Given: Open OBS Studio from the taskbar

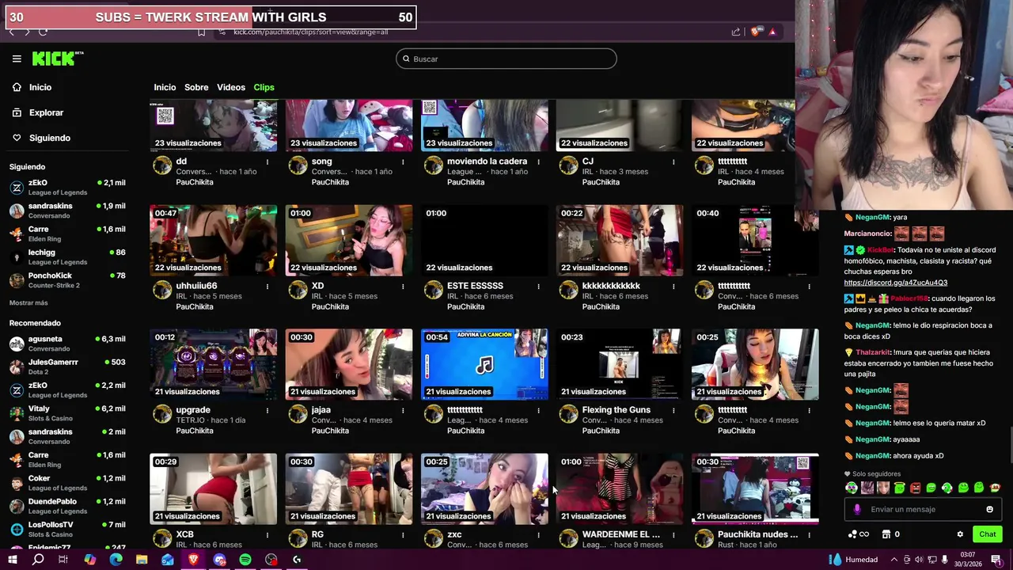Looking at the screenshot, I should click(x=271, y=560).
